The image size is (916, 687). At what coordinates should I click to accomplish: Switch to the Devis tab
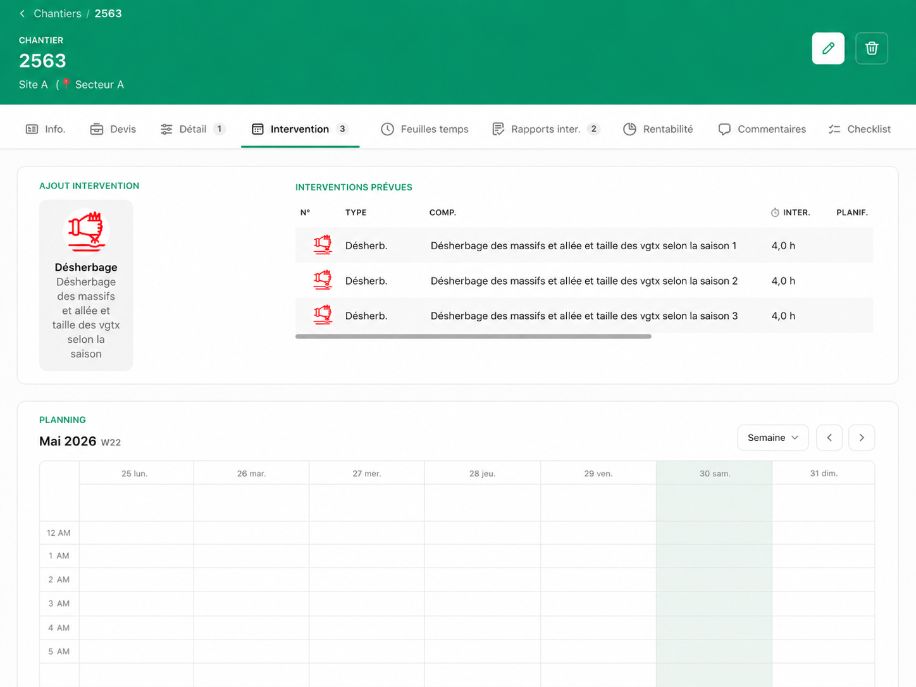tap(113, 129)
